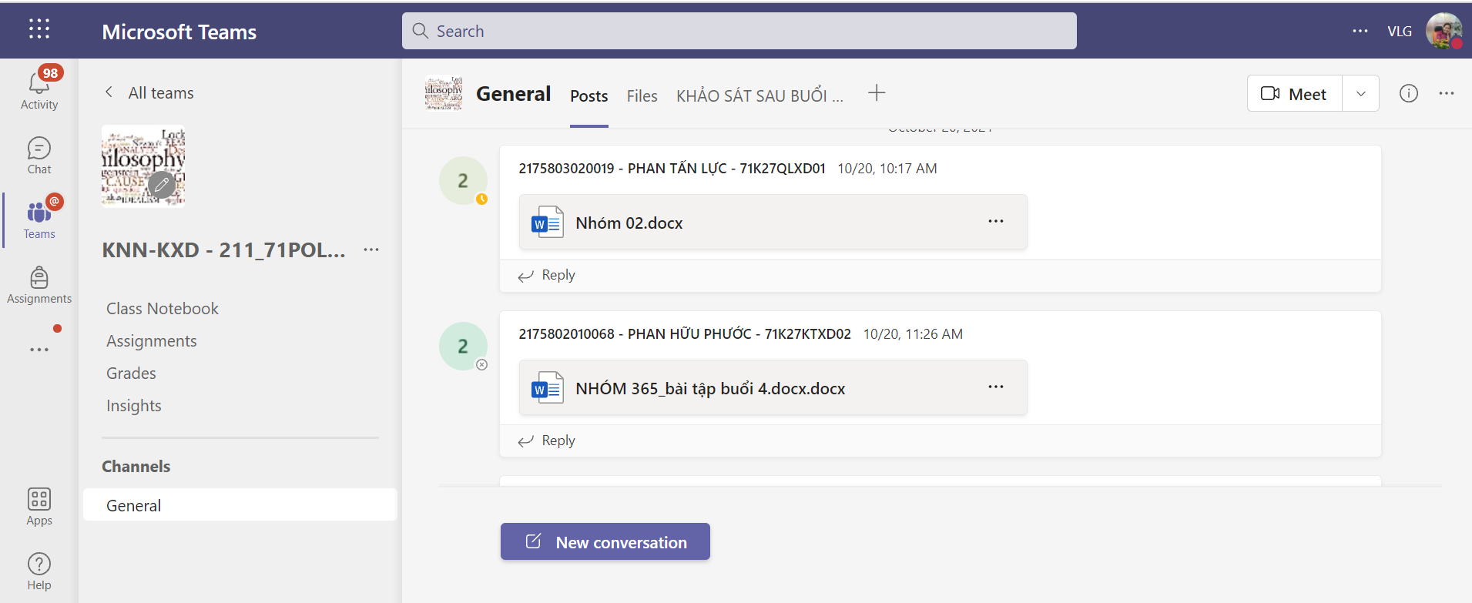Click timestamp 10/20, 10:17 AM
Viewport: 1472px width, 603px height.
coord(887,169)
